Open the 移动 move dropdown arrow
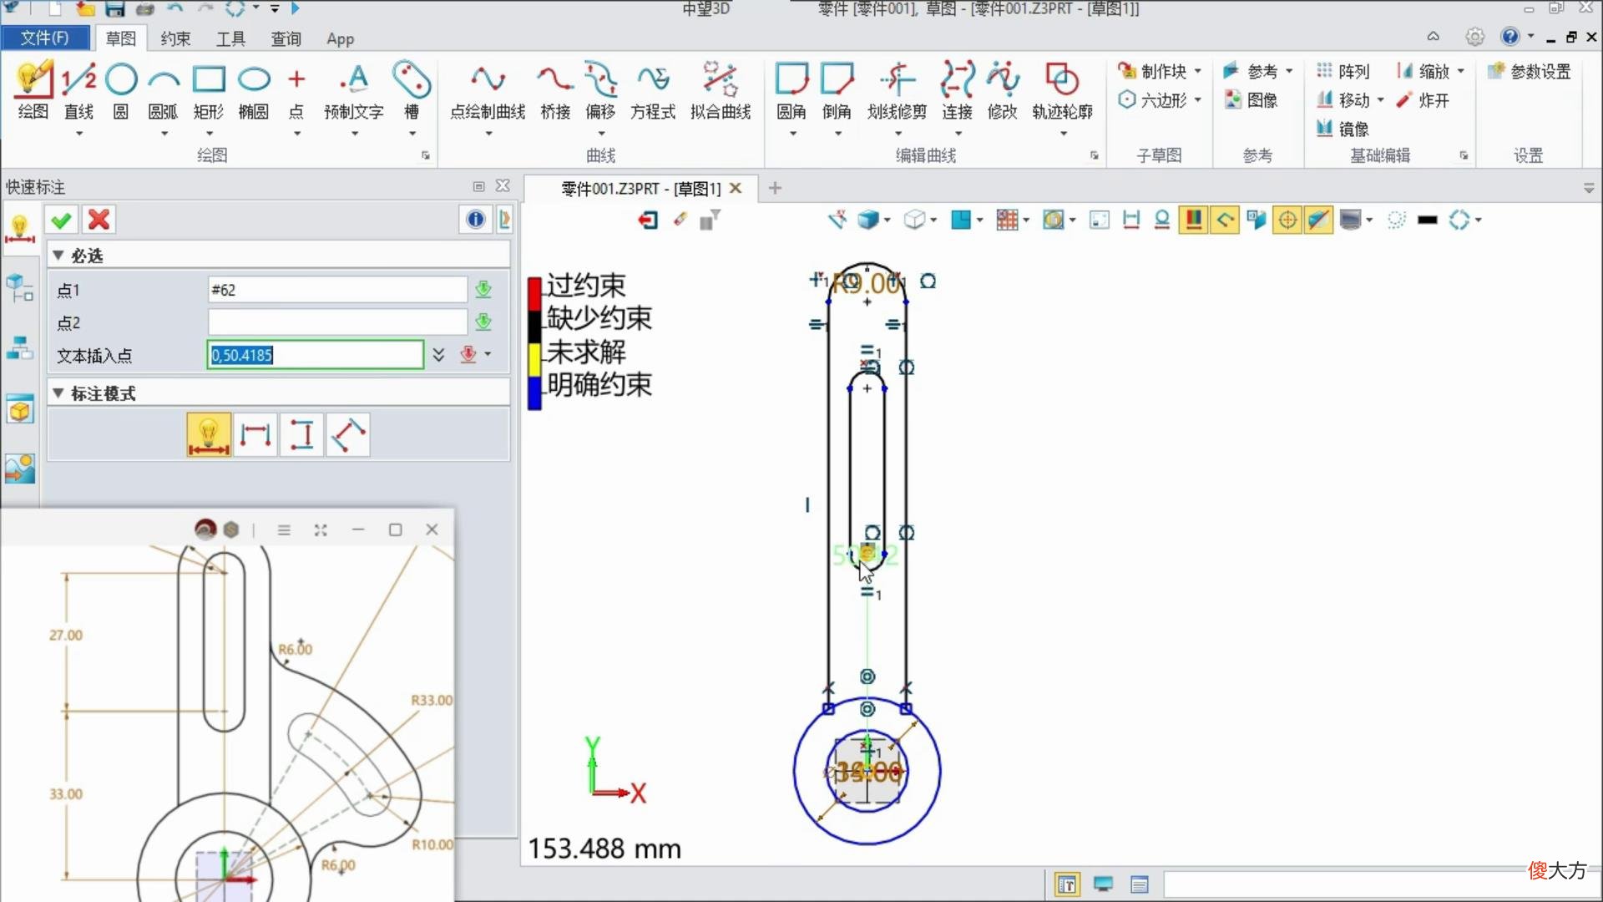 (x=1380, y=100)
